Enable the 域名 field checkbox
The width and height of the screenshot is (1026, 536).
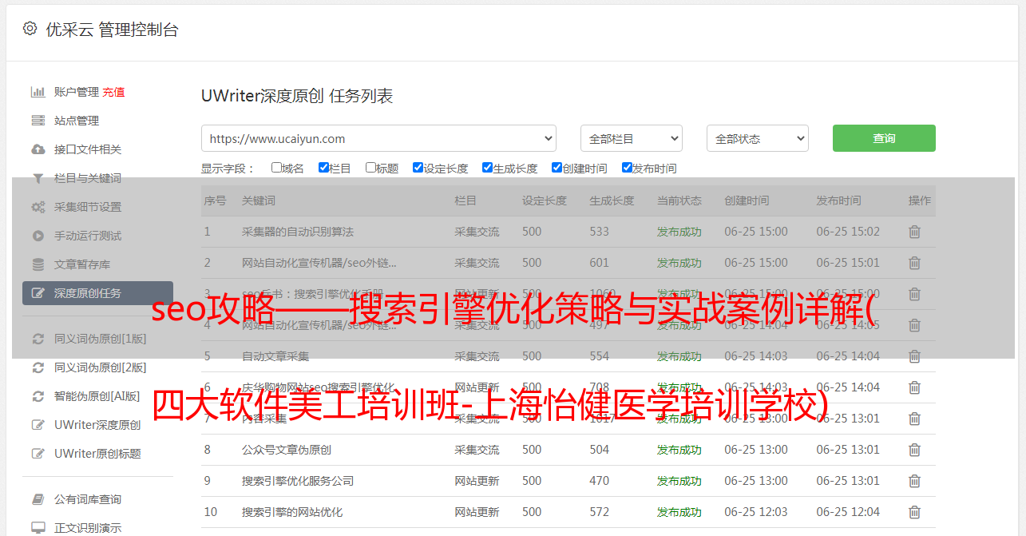pyautogui.click(x=276, y=168)
